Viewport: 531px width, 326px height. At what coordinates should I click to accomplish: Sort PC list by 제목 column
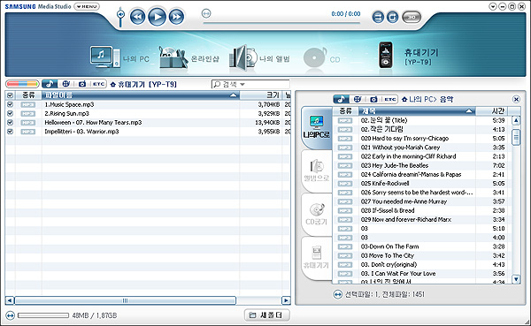417,111
